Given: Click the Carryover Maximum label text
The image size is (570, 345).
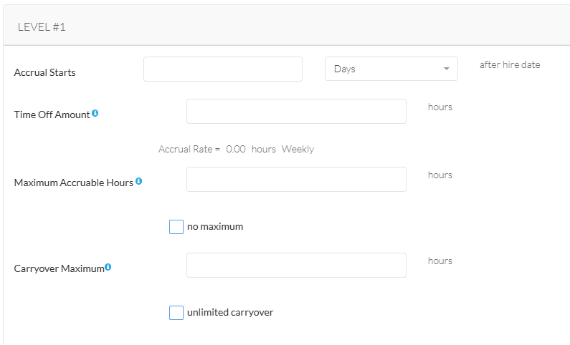Looking at the screenshot, I should click(59, 268).
